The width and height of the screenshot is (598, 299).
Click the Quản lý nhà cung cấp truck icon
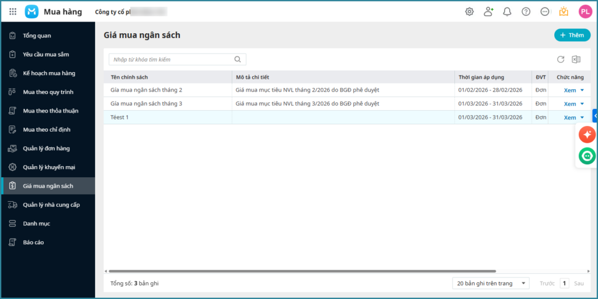pyautogui.click(x=13, y=205)
